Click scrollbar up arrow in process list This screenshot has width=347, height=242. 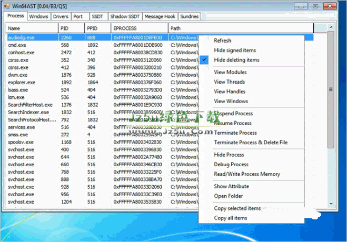coord(331,27)
